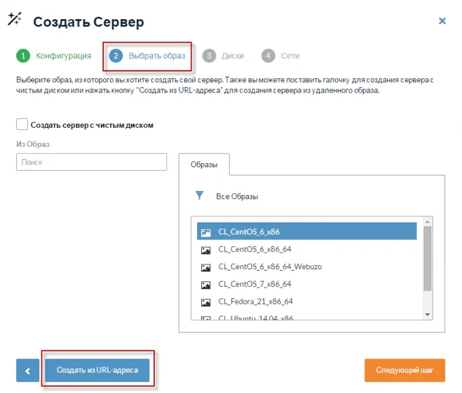Click the magic wand icon beside the title

click(14, 20)
